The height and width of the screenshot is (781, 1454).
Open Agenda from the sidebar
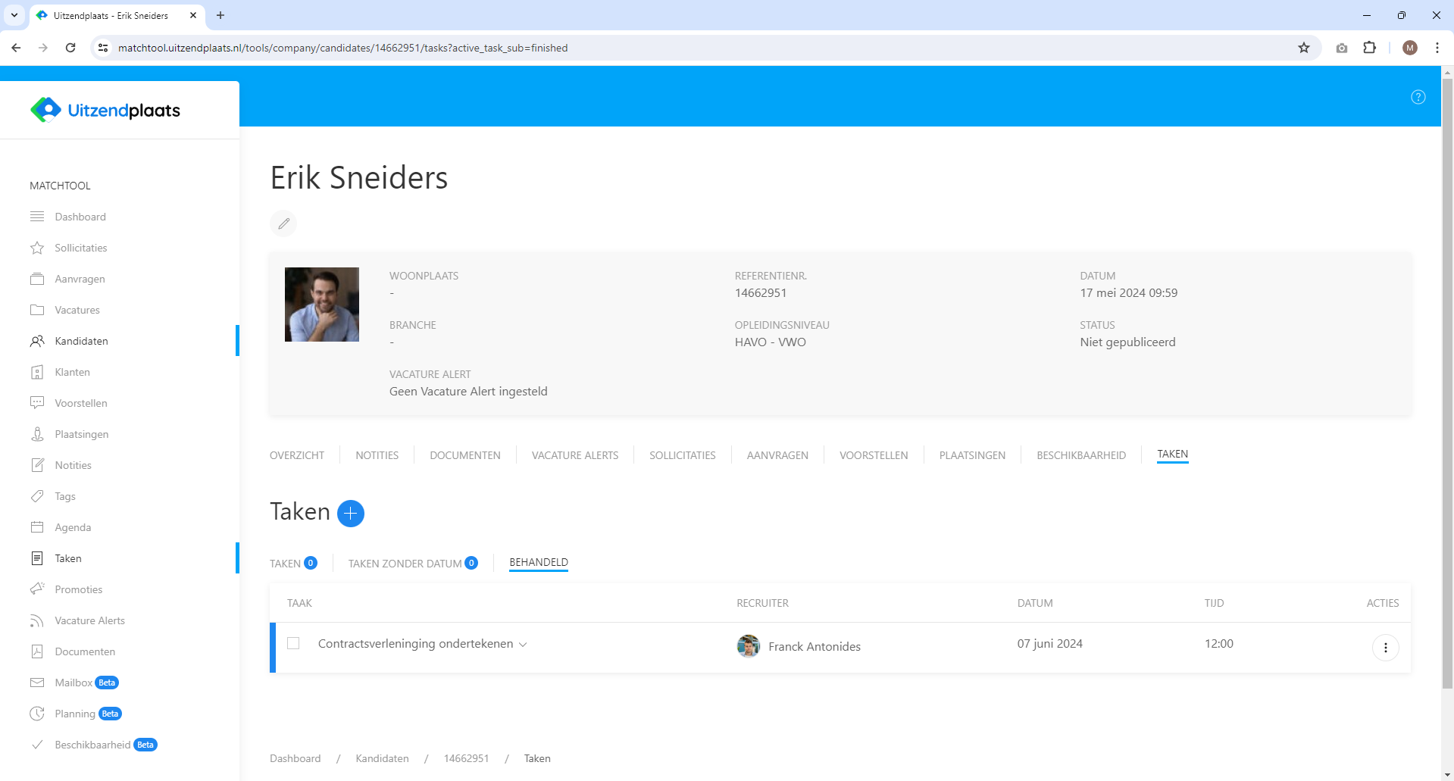pyautogui.click(x=73, y=527)
